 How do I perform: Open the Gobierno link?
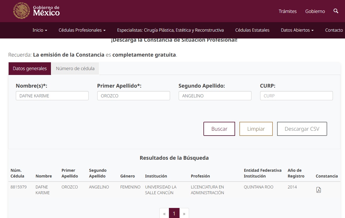[315, 11]
